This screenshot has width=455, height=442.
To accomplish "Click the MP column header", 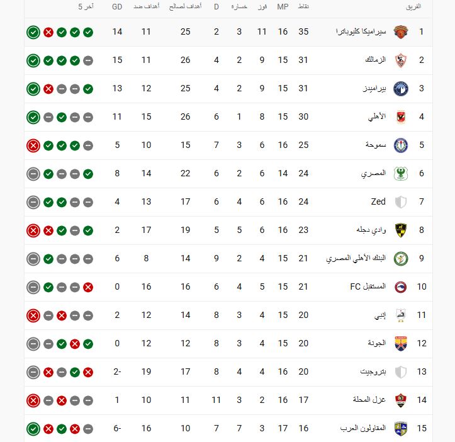I will [283, 6].
